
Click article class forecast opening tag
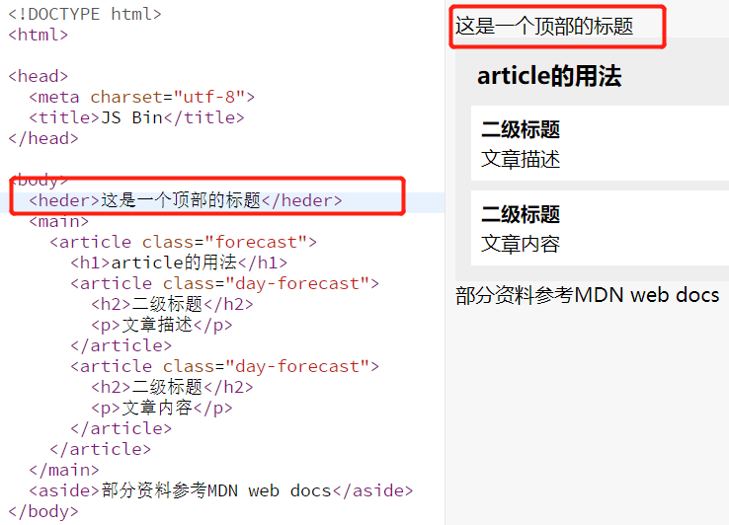click(x=183, y=242)
